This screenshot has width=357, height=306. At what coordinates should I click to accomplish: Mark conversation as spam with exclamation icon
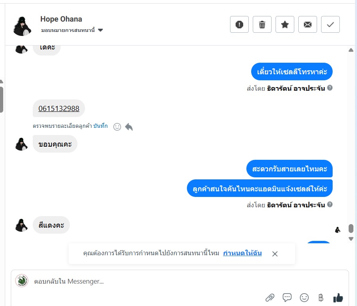(x=239, y=24)
